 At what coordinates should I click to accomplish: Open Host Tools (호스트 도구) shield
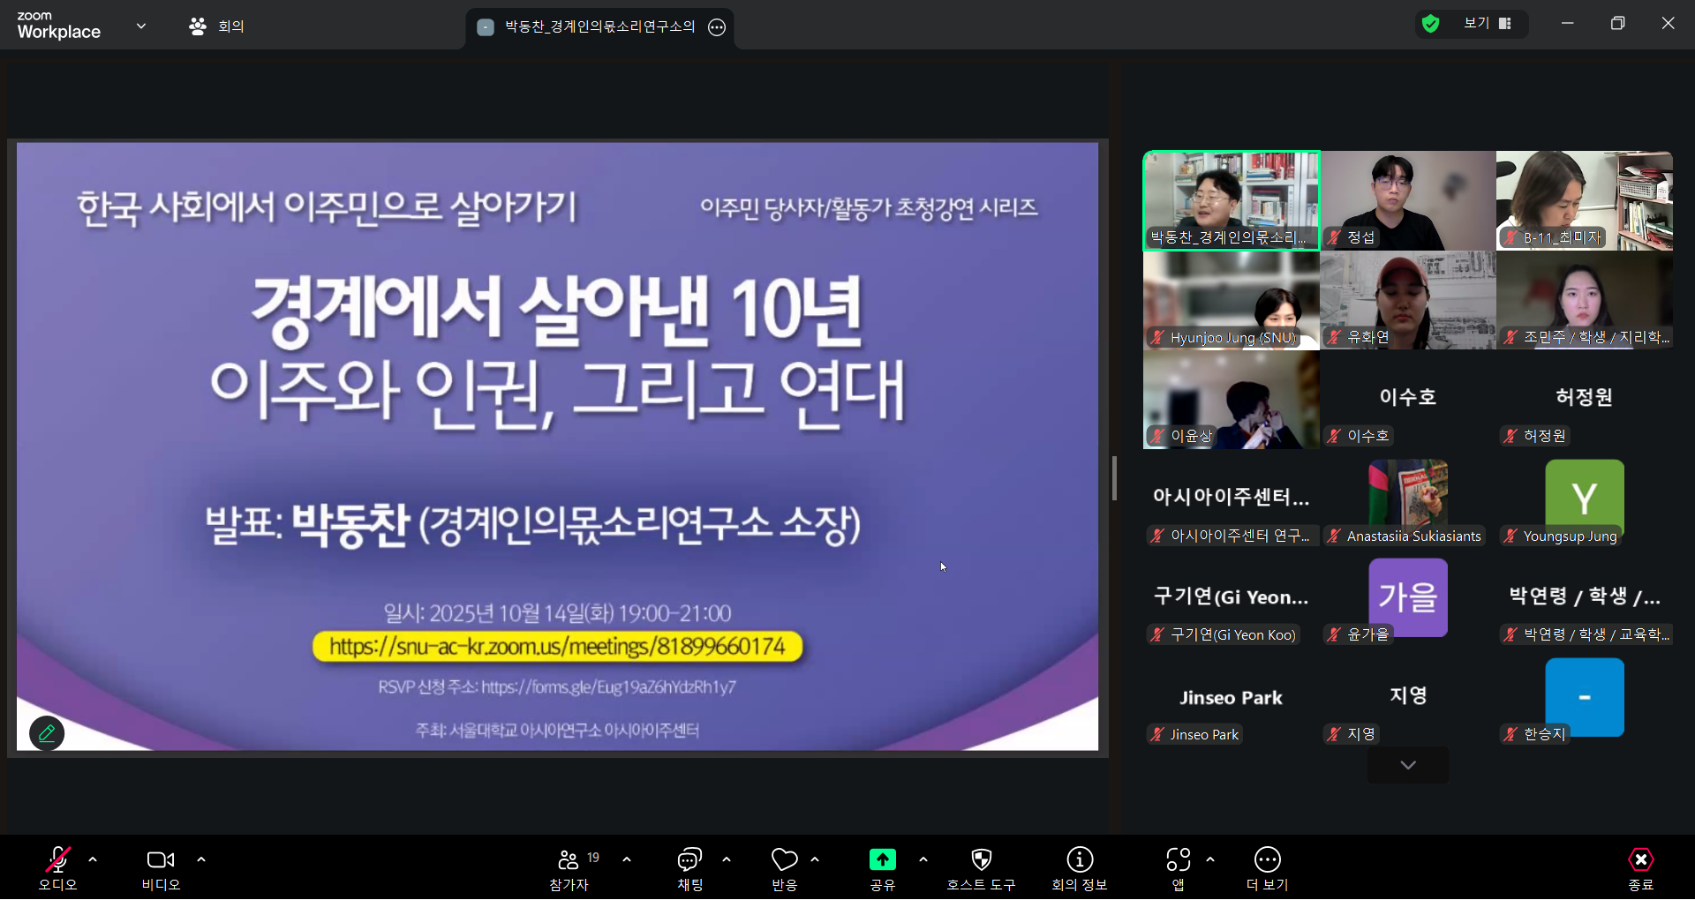[981, 860]
